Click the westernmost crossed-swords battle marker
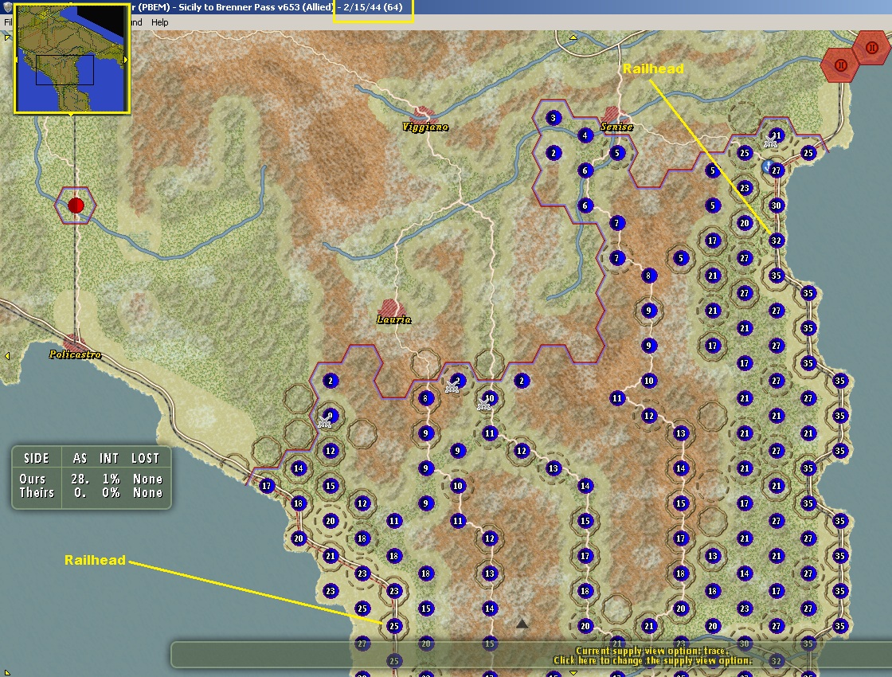This screenshot has height=677, width=892. point(324,422)
